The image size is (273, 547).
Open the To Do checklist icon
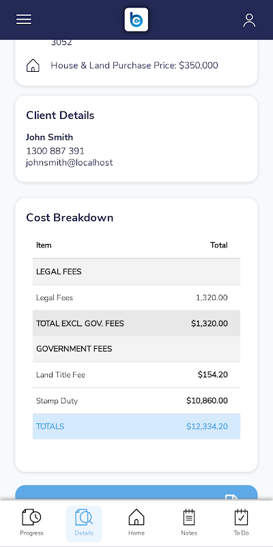point(242,517)
